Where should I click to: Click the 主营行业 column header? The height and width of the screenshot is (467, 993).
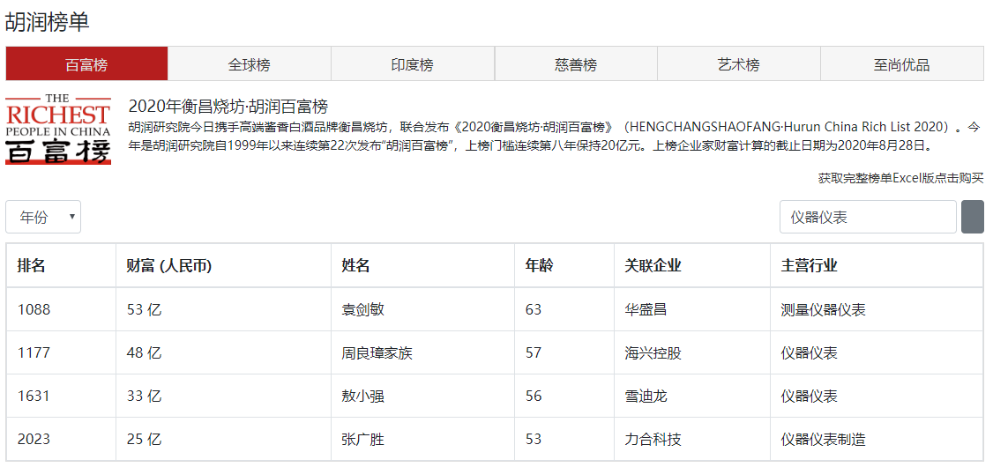tap(809, 265)
